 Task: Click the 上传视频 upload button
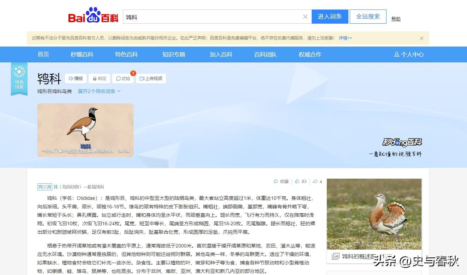click(x=151, y=79)
